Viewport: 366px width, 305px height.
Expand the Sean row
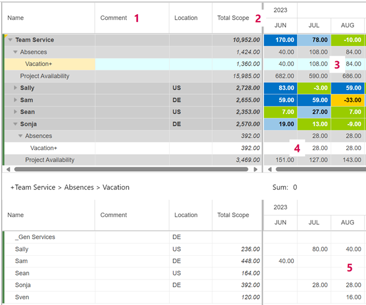(x=15, y=112)
